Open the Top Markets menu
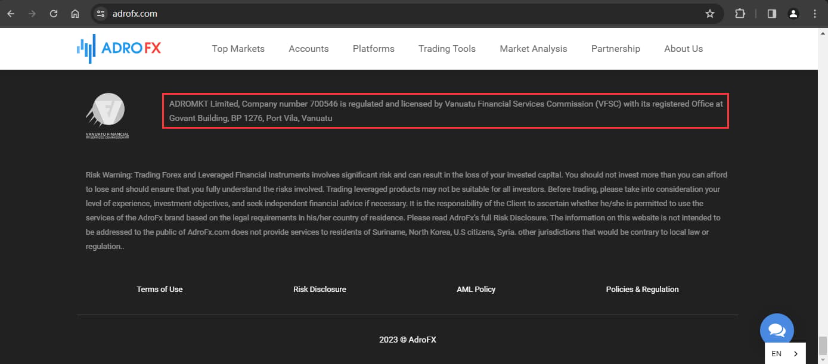This screenshot has height=364, width=828. click(x=238, y=49)
